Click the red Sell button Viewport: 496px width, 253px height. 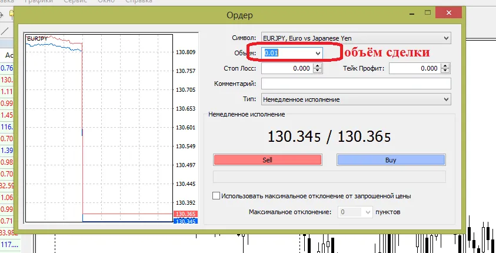click(268, 159)
